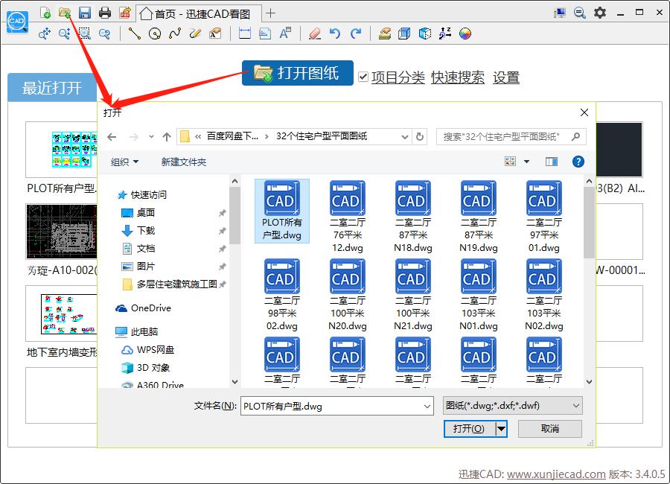Click the magnifier search icon in title bar
The height and width of the screenshot is (484, 670).
click(x=579, y=13)
